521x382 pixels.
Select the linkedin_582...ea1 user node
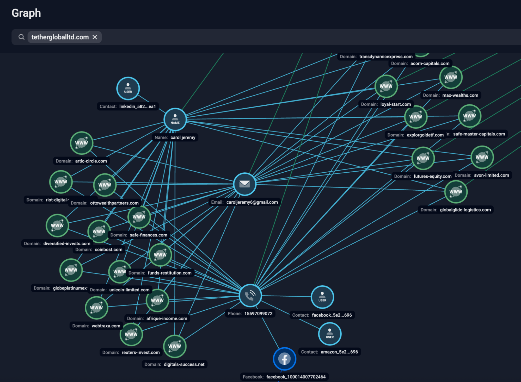pyautogui.click(x=128, y=89)
